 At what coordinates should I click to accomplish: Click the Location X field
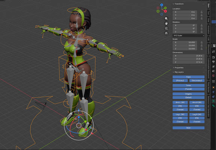pyautogui.click(x=185, y=12)
